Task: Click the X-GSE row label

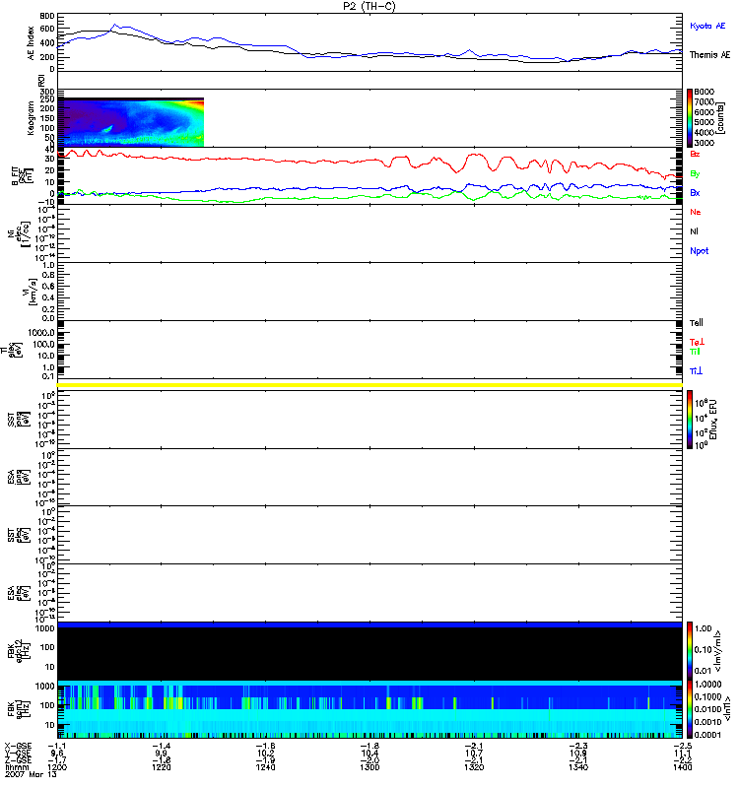Action: coord(18,747)
